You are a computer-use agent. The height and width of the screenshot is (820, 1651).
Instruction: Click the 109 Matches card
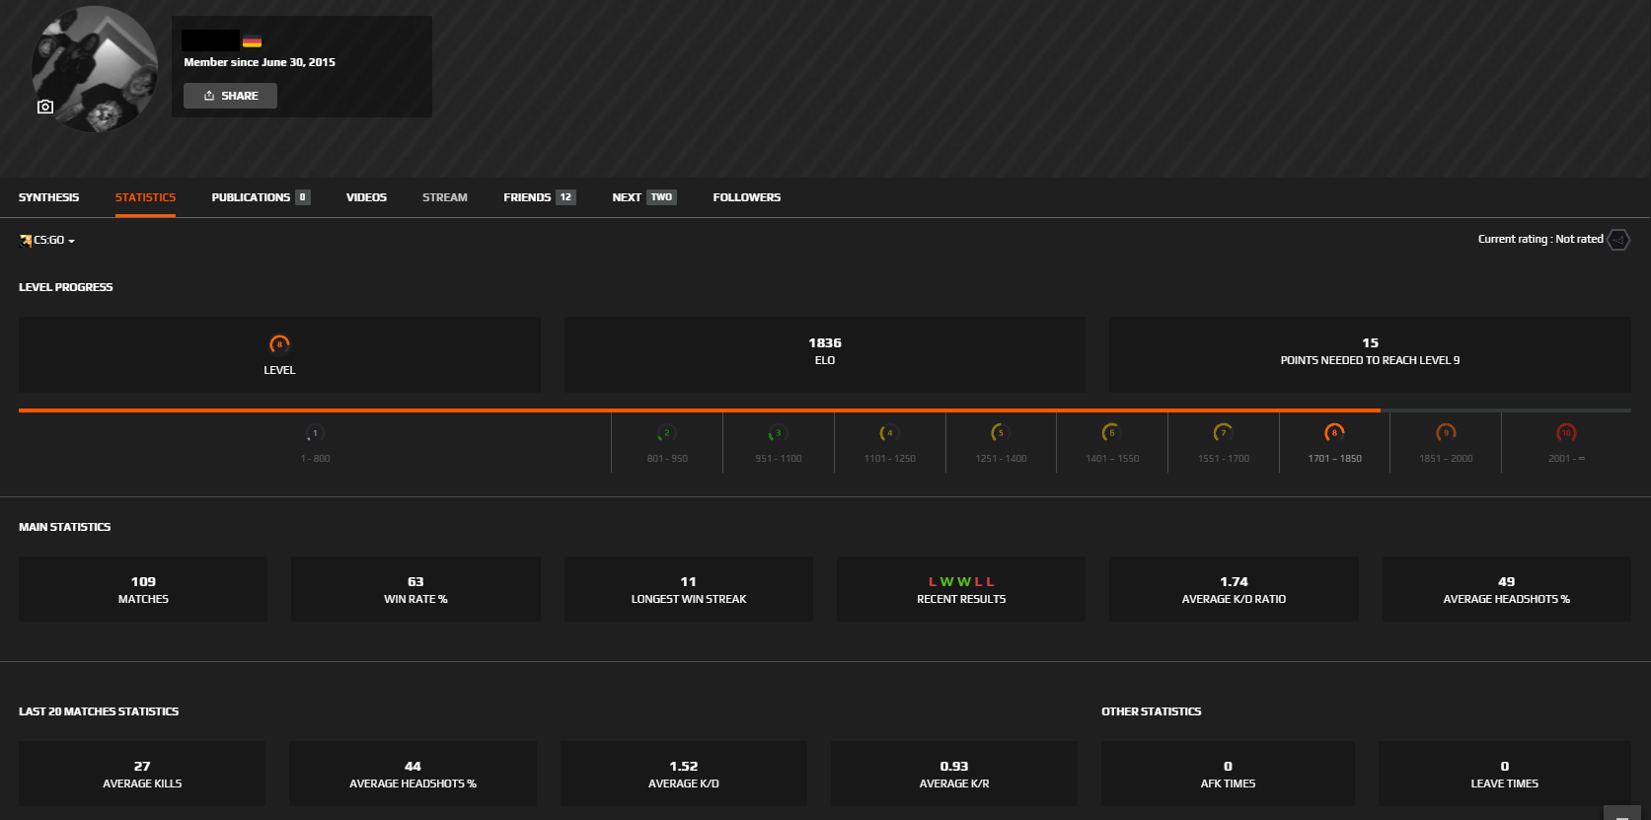coord(143,589)
